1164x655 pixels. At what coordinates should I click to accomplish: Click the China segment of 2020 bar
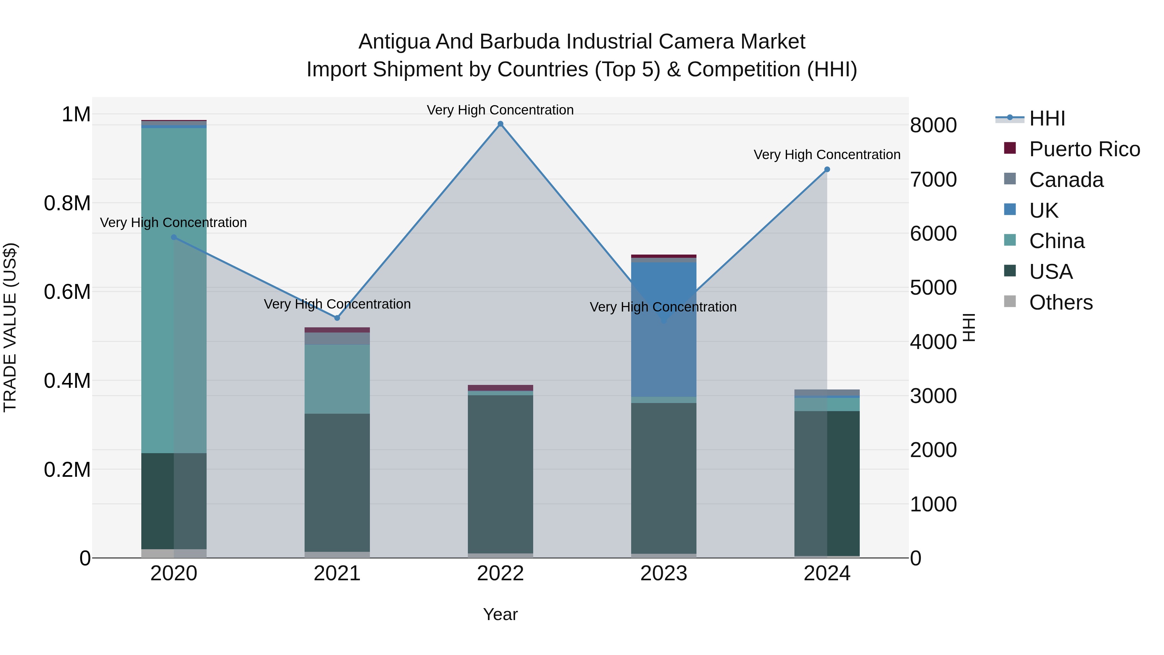pos(174,291)
